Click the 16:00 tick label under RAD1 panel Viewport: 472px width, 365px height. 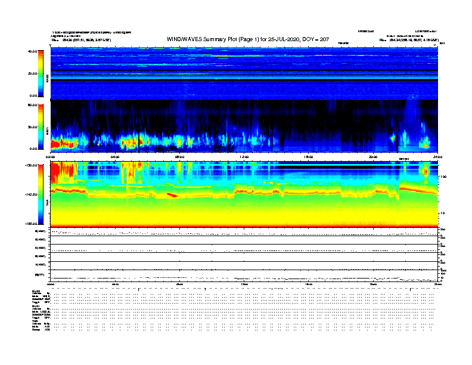tap(309, 157)
